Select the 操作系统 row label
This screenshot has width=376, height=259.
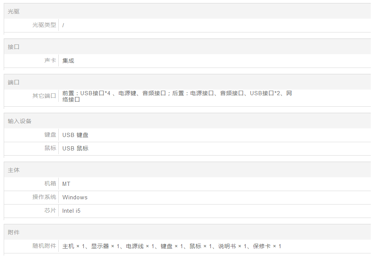click(44, 197)
